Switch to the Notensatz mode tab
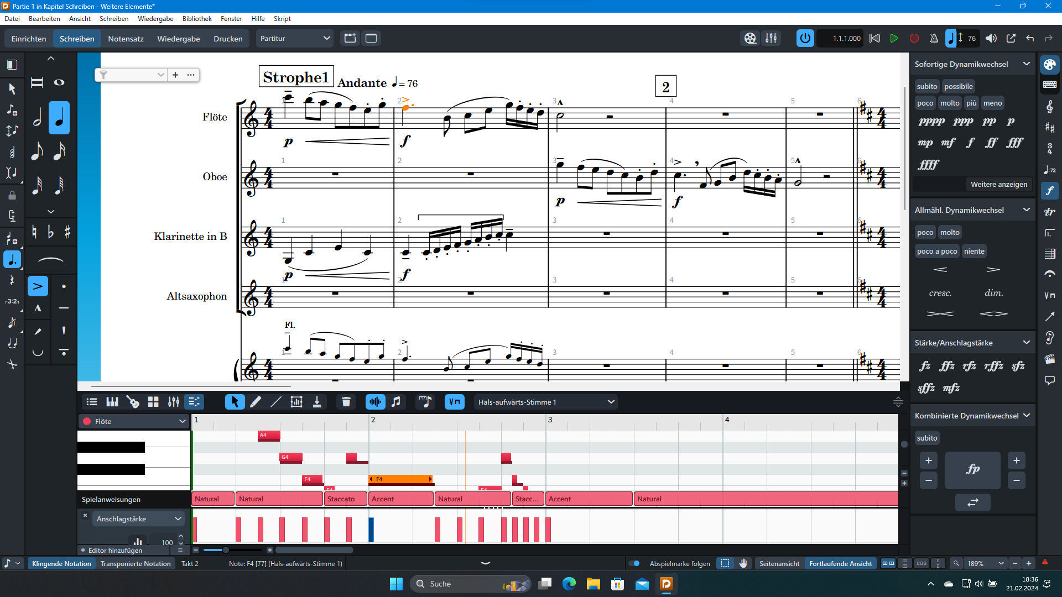 click(x=126, y=39)
